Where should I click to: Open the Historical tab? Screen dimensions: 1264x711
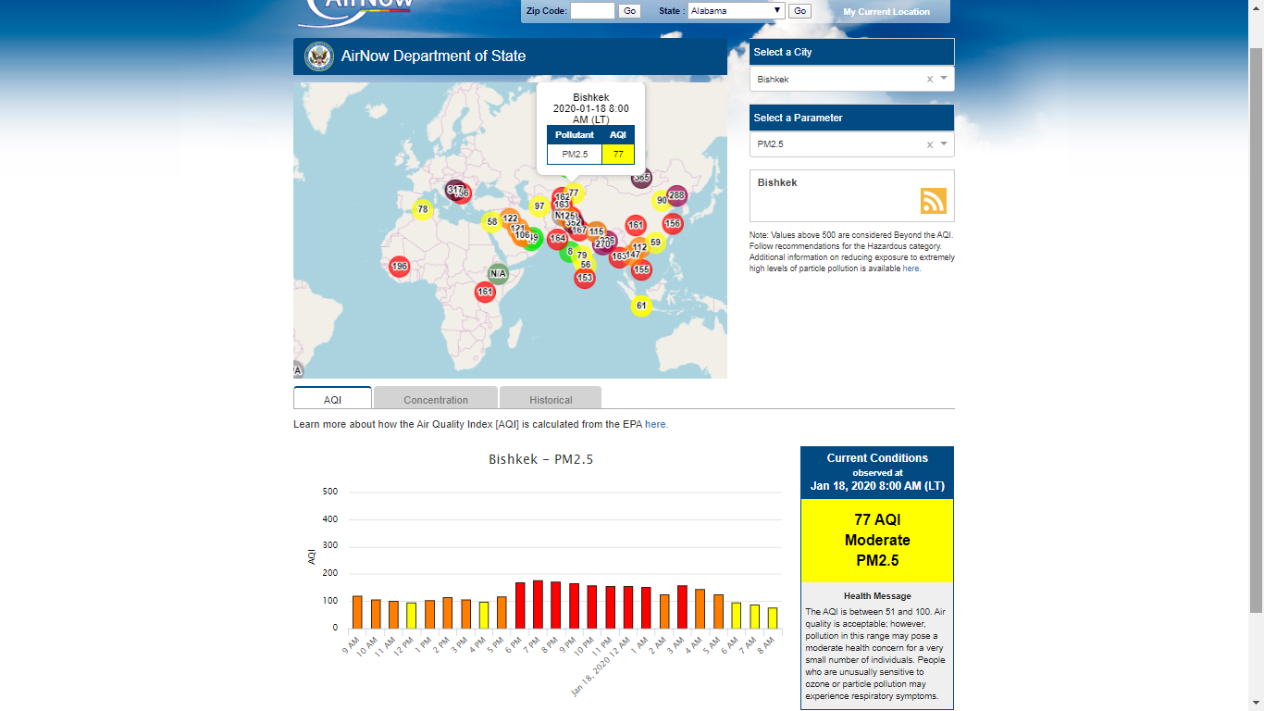(x=551, y=400)
